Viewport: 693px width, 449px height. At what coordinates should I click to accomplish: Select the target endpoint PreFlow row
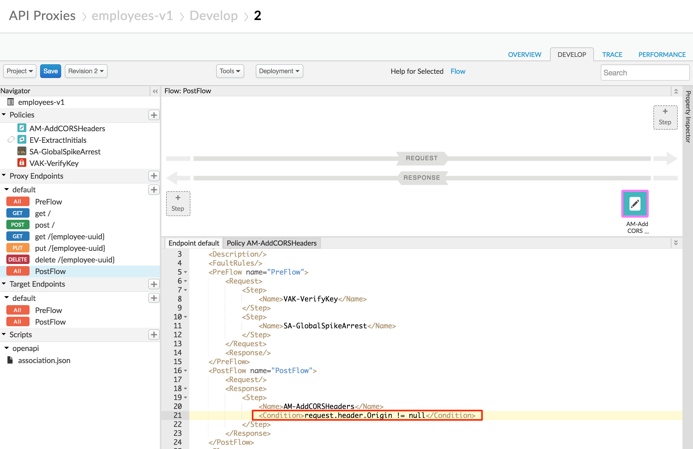(x=80, y=310)
